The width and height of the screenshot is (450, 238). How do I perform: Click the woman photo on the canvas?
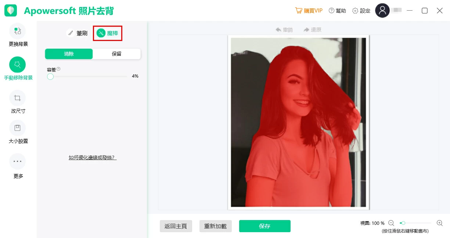(x=298, y=122)
